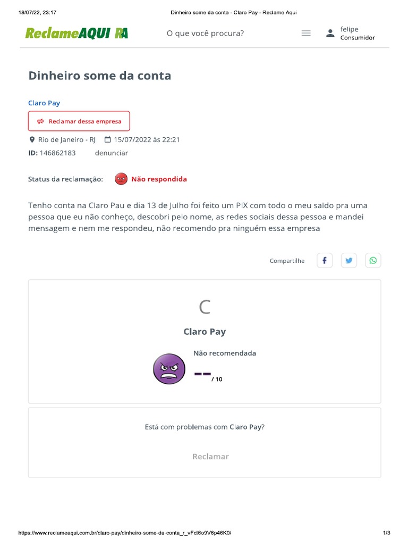Click megaphone icon in complaint button
408x545 pixels.
[x=40, y=121]
